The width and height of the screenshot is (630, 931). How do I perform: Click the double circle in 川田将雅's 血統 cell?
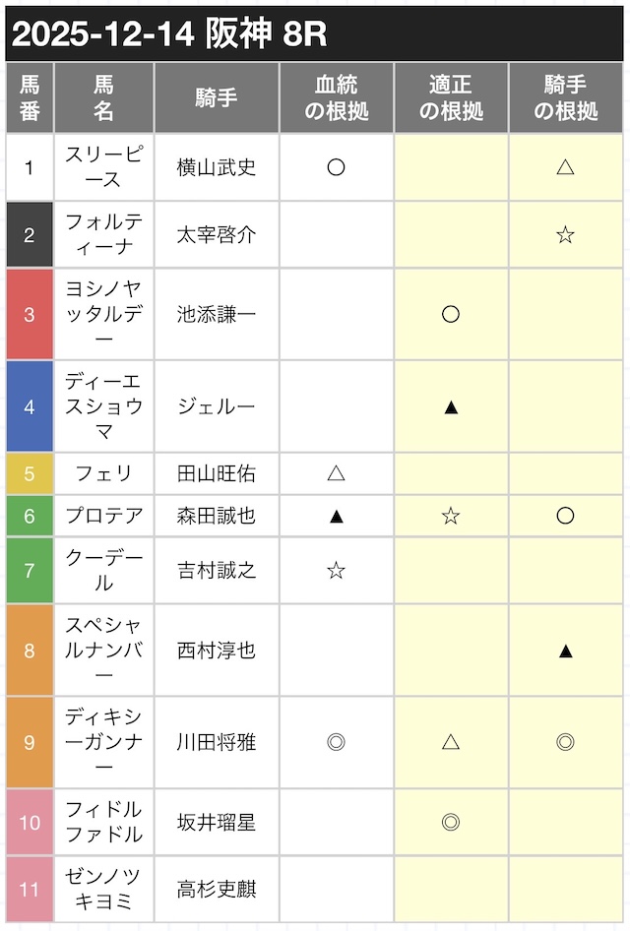point(336,742)
